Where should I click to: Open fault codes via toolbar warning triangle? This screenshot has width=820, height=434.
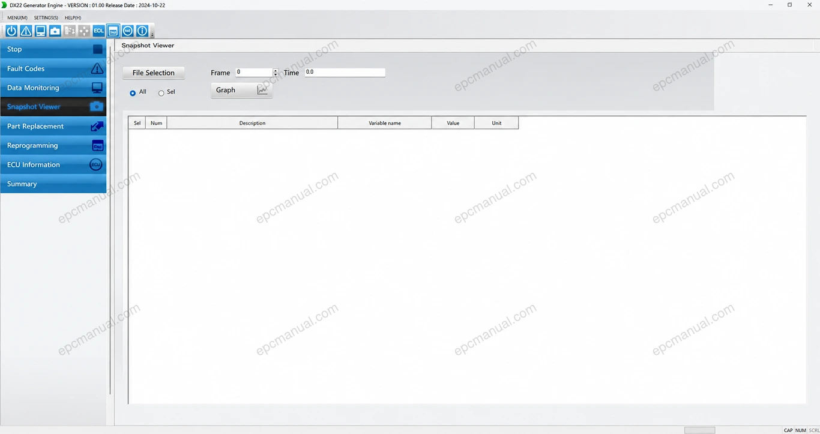tap(26, 31)
